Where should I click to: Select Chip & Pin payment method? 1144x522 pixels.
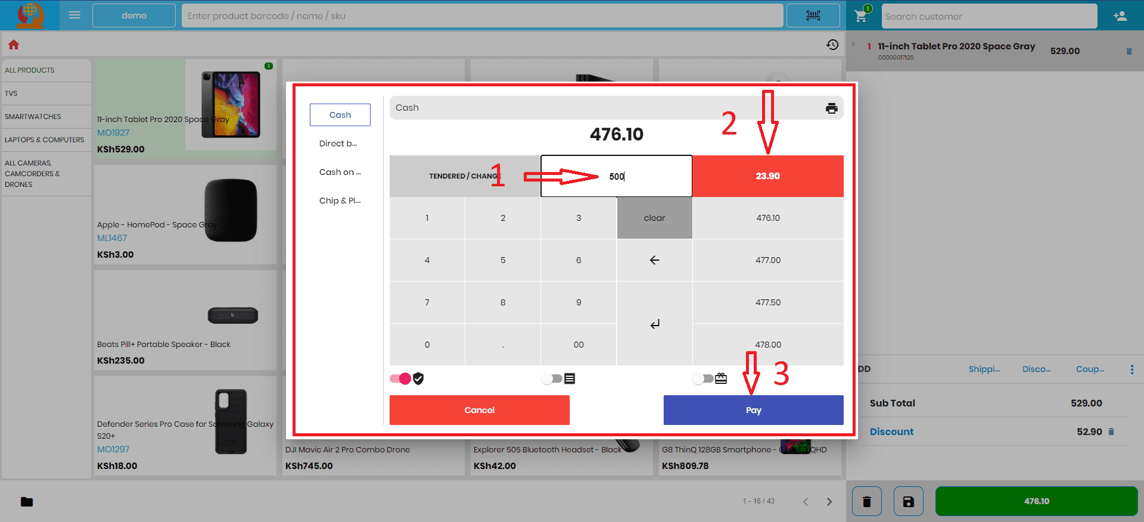tap(340, 201)
